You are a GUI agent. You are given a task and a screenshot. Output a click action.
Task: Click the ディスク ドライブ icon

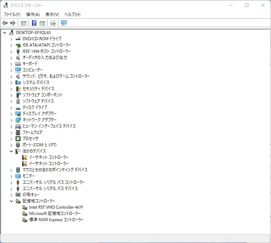coord(18,108)
